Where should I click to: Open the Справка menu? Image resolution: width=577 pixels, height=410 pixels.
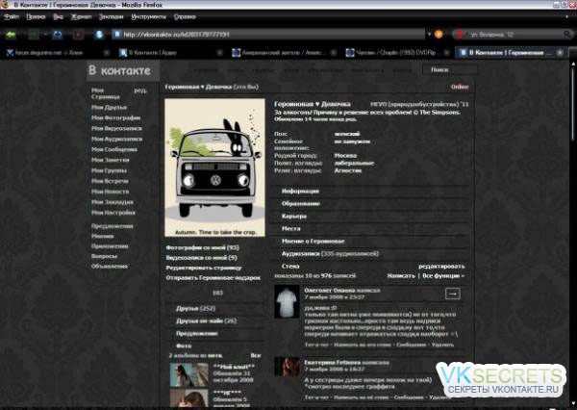click(x=185, y=16)
